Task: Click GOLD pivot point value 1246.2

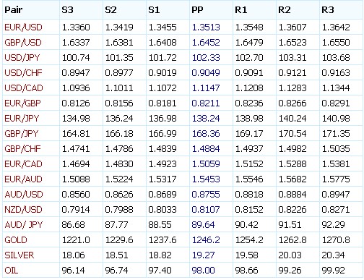Action: click(206, 240)
